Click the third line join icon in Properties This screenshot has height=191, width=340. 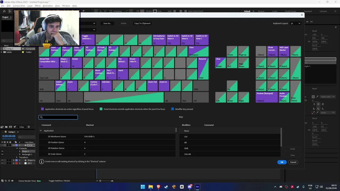pos(322,108)
